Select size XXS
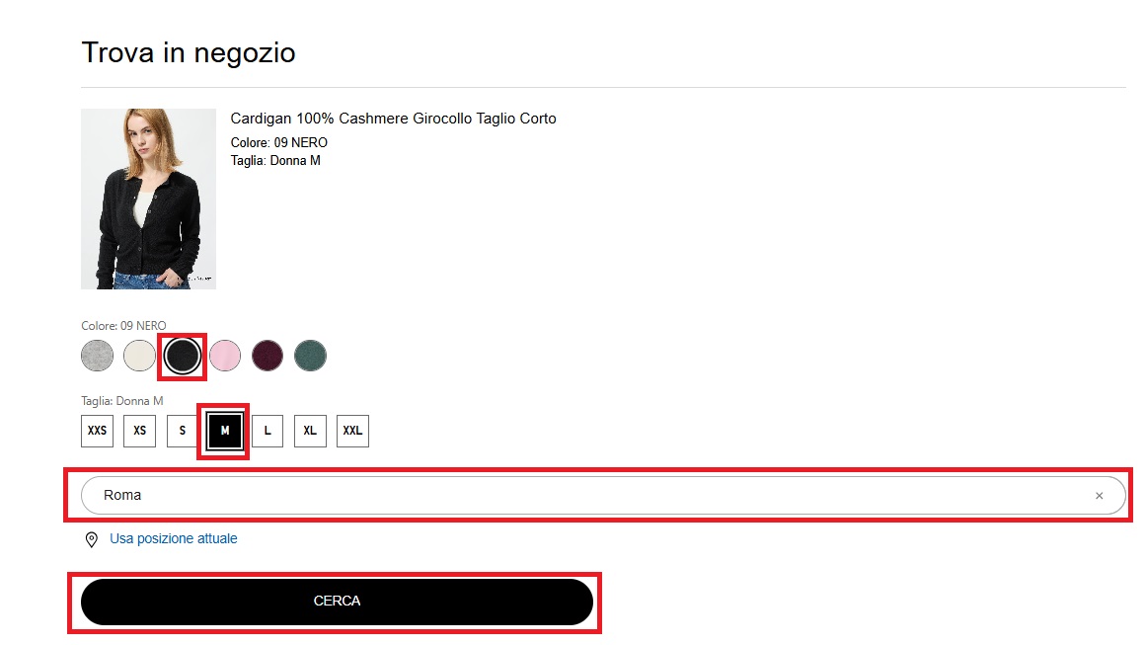 pyautogui.click(x=97, y=431)
